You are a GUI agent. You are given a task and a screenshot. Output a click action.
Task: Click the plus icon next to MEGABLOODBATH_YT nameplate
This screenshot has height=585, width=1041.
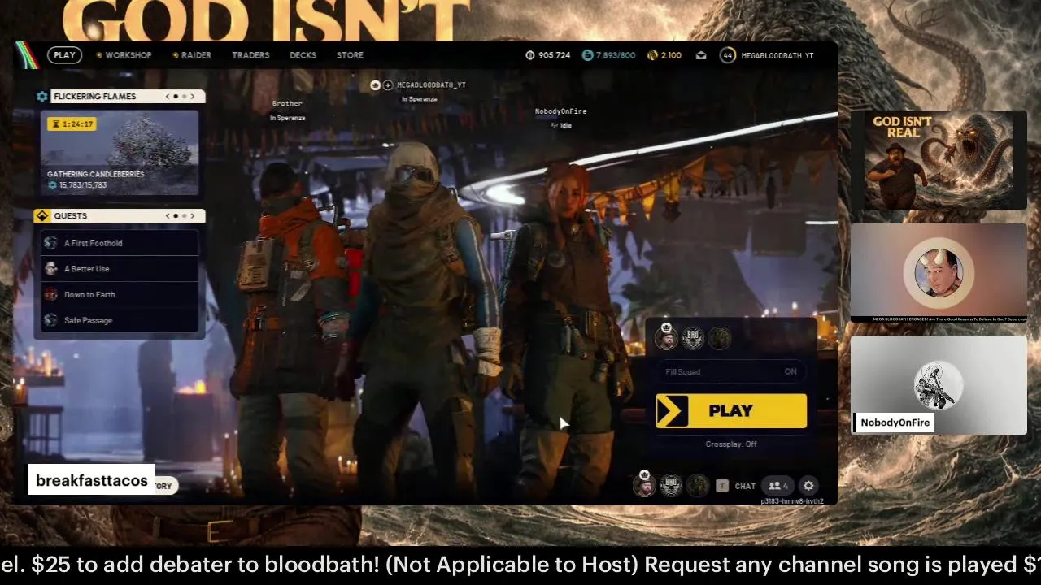(388, 84)
